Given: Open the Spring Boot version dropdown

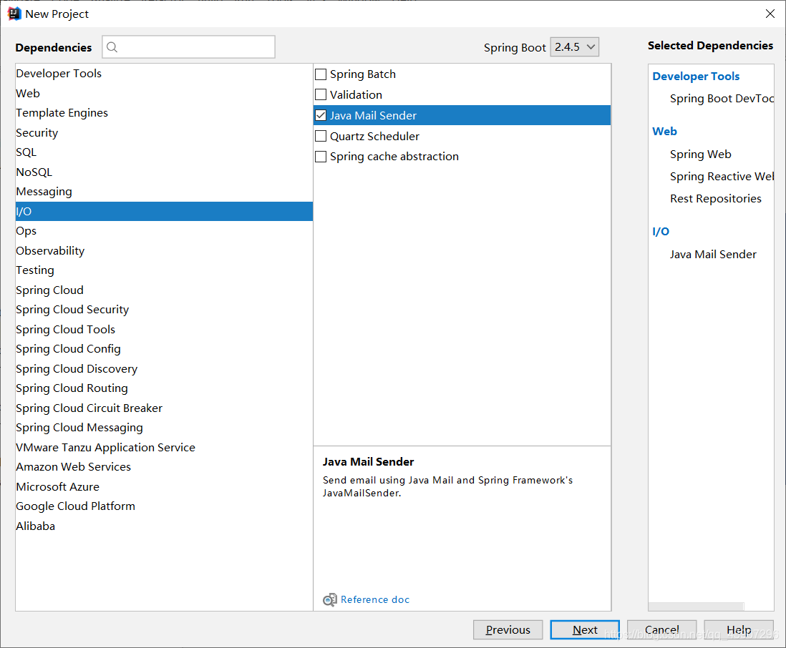Looking at the screenshot, I should [574, 47].
